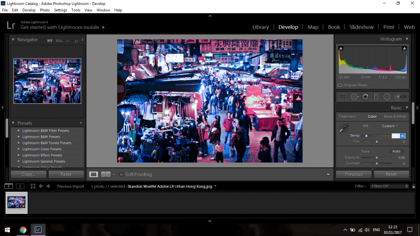Viewport: 420px width, 236px height.
Task: Expand Lightroom Color Presets folder
Action: [18, 149]
